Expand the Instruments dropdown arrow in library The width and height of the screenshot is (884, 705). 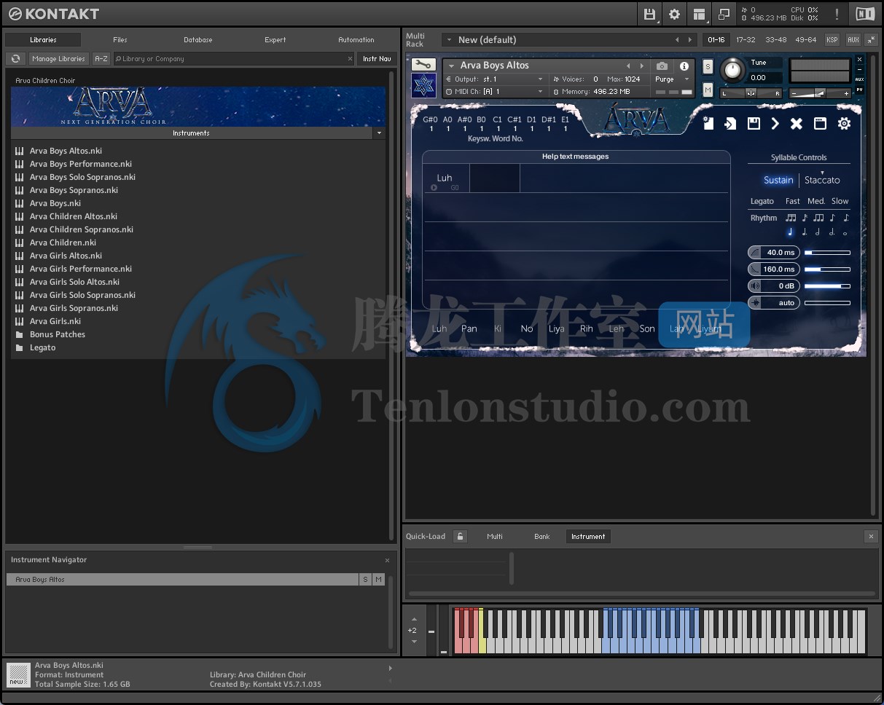click(x=379, y=133)
